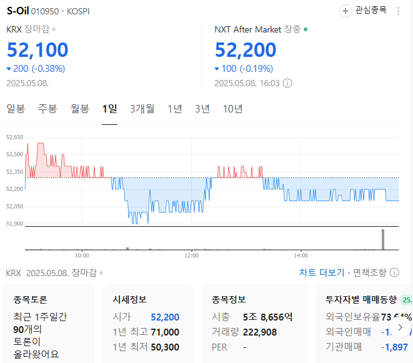The width and height of the screenshot is (413, 363).
Task: Click the 1년 최고 value 71,000
Action: click(165, 332)
